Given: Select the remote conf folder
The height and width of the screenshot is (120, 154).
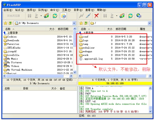Looking at the screenshot, I should [84, 37].
